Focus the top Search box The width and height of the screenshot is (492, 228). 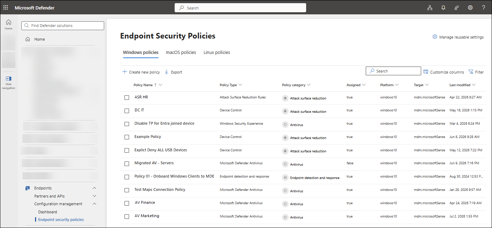coord(240,8)
